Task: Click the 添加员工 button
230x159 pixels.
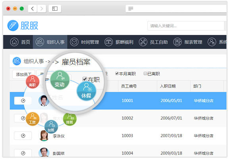Action: (x=24, y=74)
